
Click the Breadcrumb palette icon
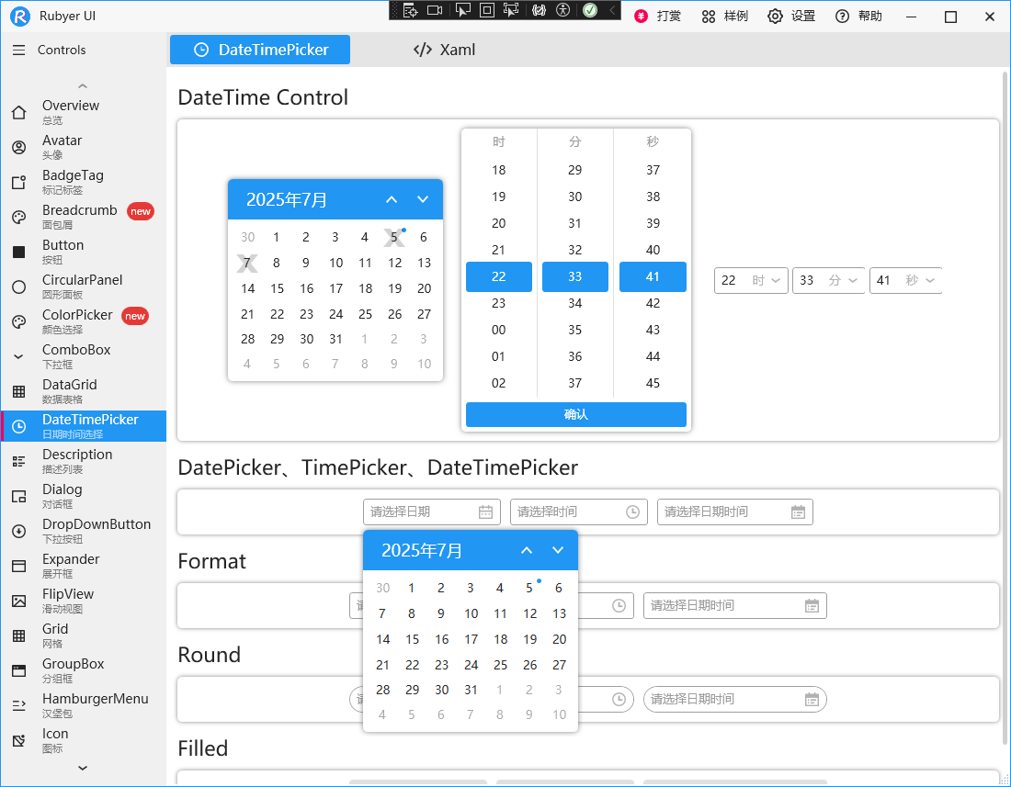(x=19, y=217)
